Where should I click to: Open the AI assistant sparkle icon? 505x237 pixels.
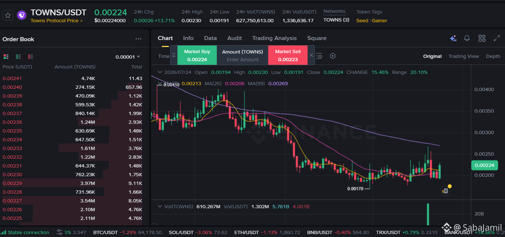[x=453, y=38]
